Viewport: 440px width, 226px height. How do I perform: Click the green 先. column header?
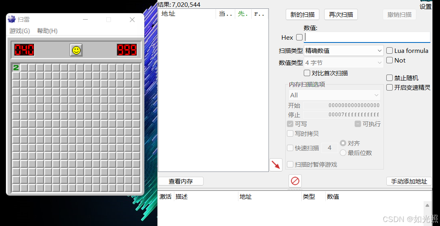coord(243,14)
